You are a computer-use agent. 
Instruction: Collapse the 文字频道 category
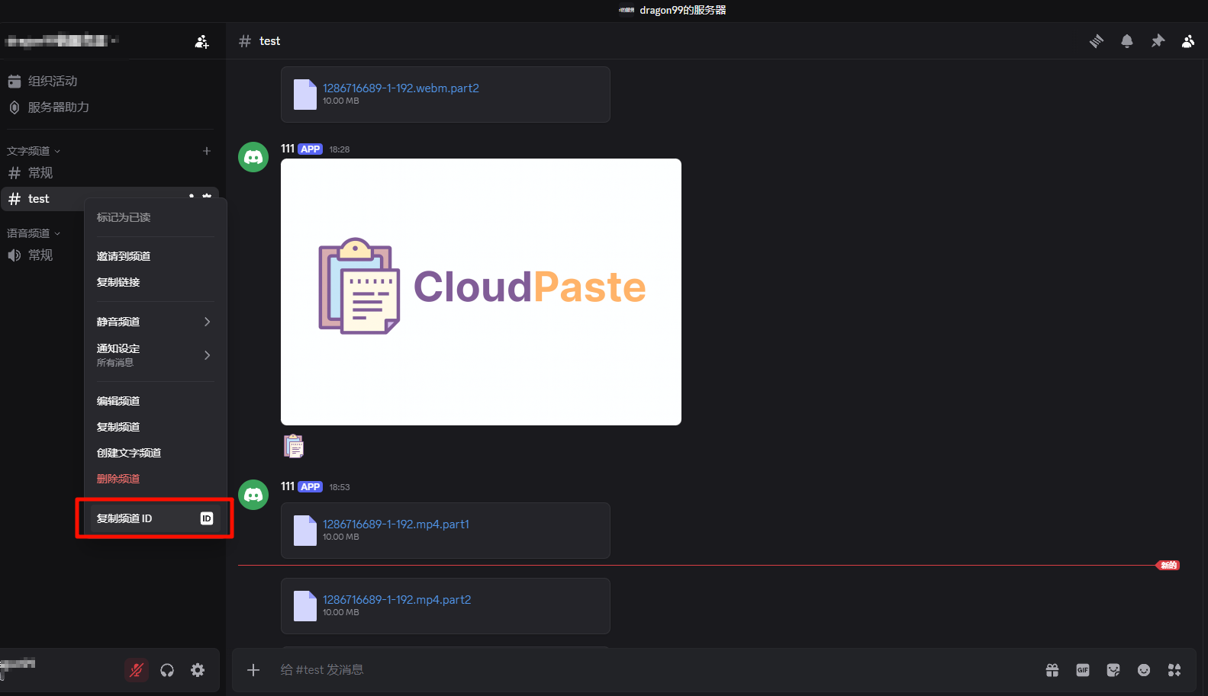tap(34, 151)
